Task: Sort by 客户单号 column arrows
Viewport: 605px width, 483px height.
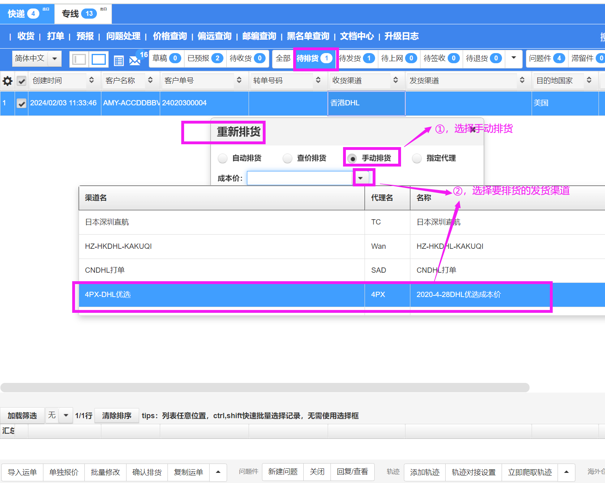Action: (x=239, y=80)
